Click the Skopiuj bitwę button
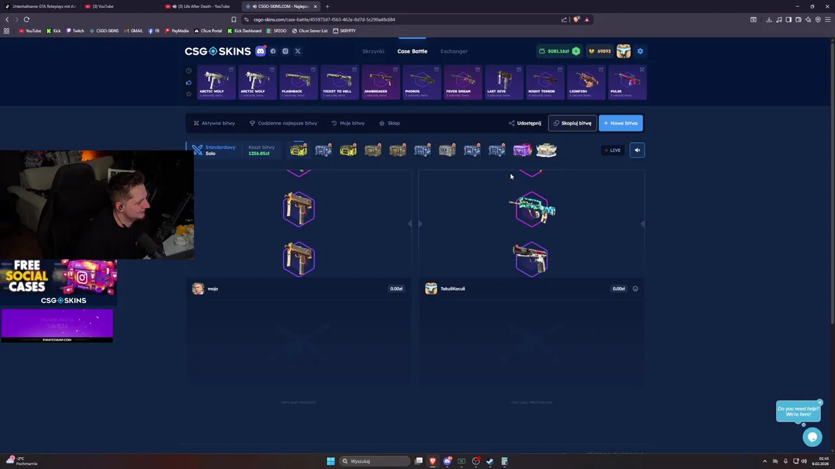The image size is (835, 469). [572, 123]
